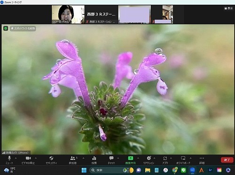Open the purple video-chat taskbar icon
235x175 pixels.
139,170
